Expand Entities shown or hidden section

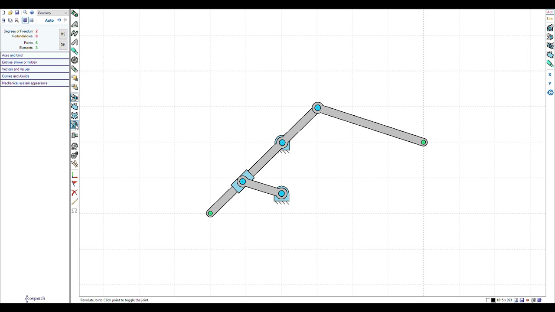[x=35, y=62]
